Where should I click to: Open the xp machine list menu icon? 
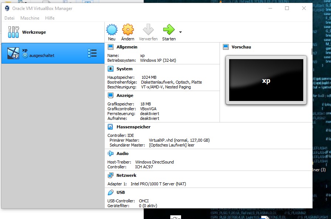pos(92,53)
